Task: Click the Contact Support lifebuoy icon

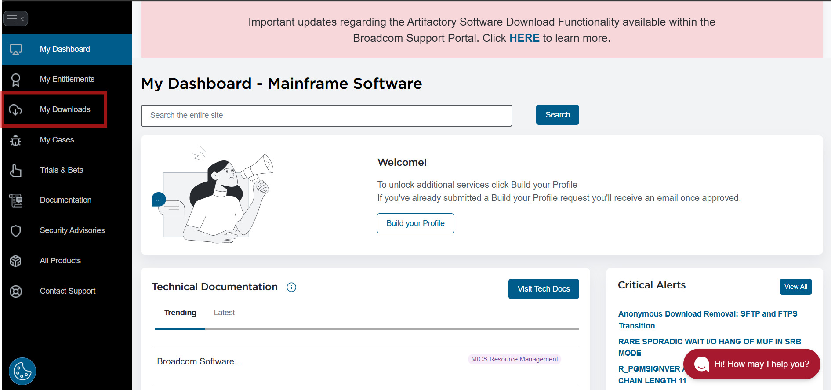Action: click(16, 292)
